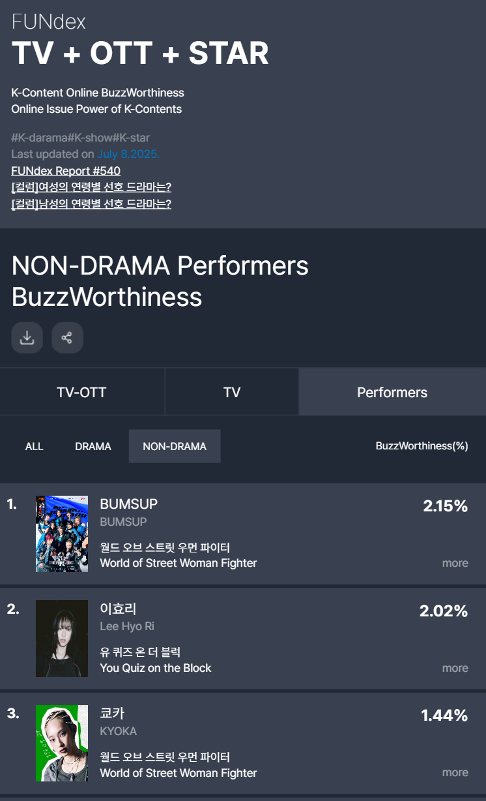Click the BuzzWorthiness(%) column header
The image size is (486, 801).
point(422,446)
